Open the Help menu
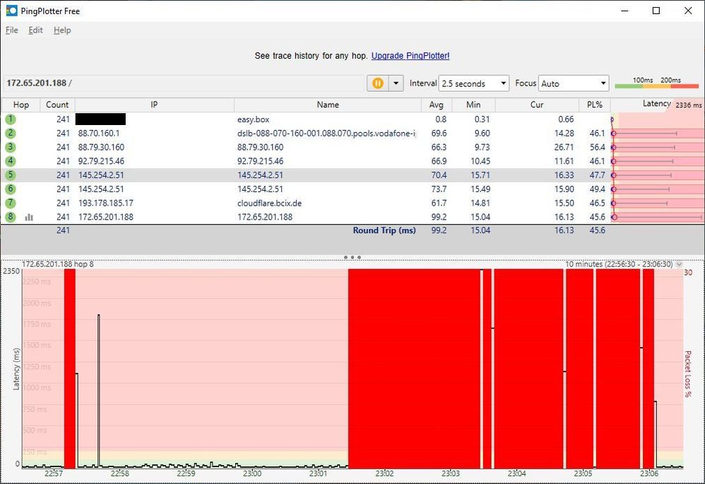705x484 pixels. tap(62, 30)
